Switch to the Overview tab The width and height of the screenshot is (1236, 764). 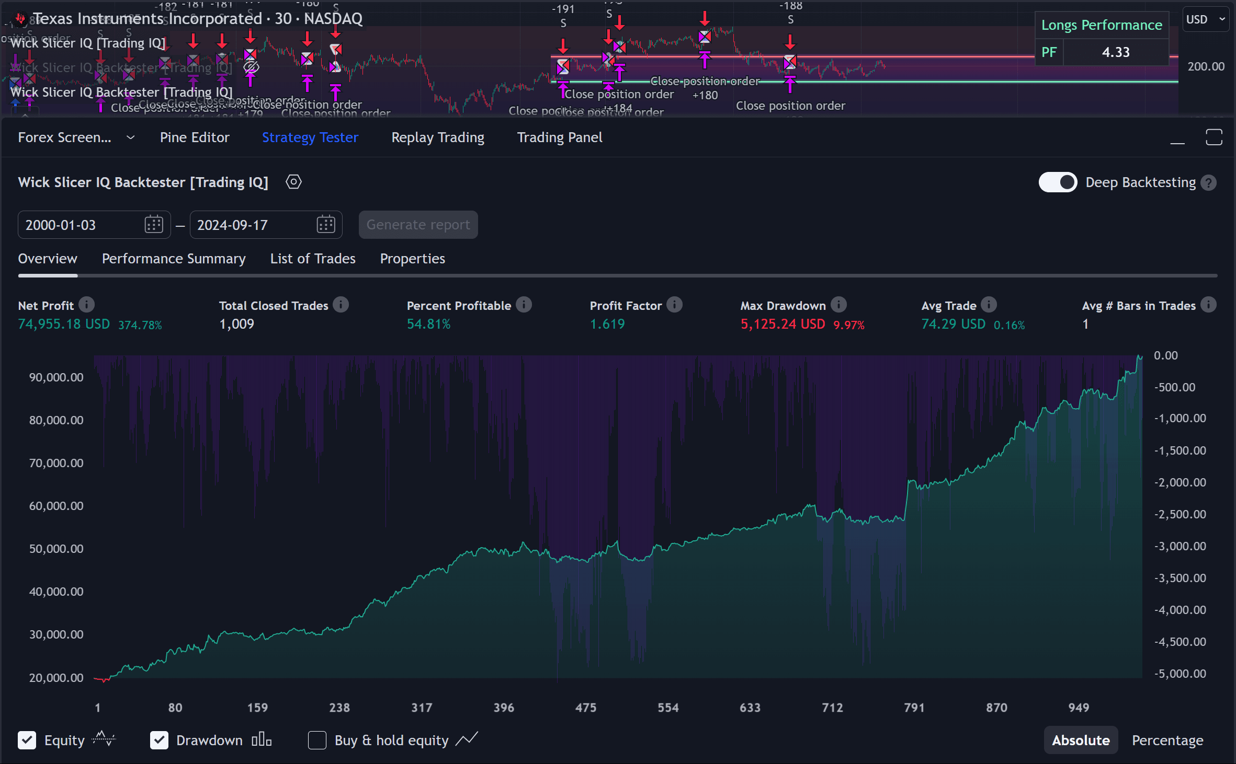tap(48, 259)
